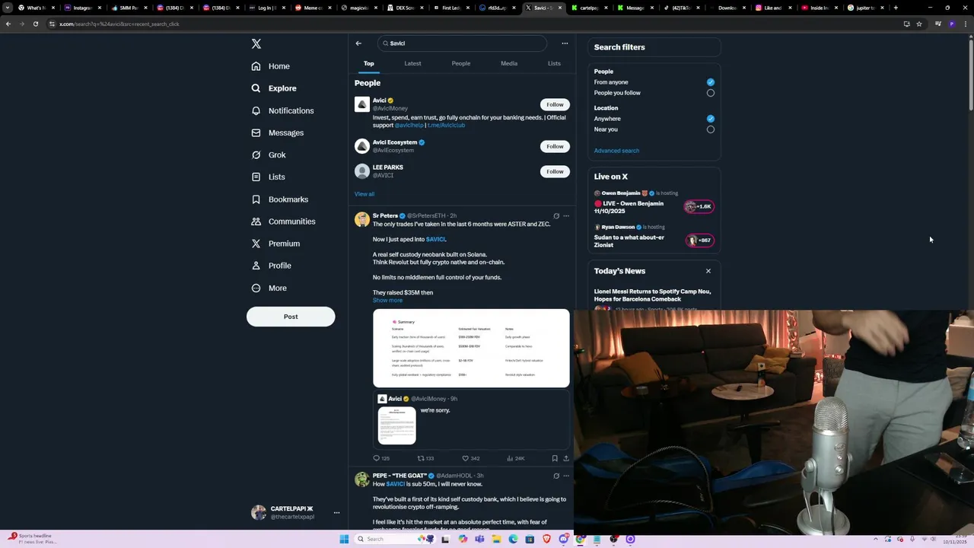974x548 pixels.
Task: Open Premium in sidebar
Action: pyautogui.click(x=275, y=244)
